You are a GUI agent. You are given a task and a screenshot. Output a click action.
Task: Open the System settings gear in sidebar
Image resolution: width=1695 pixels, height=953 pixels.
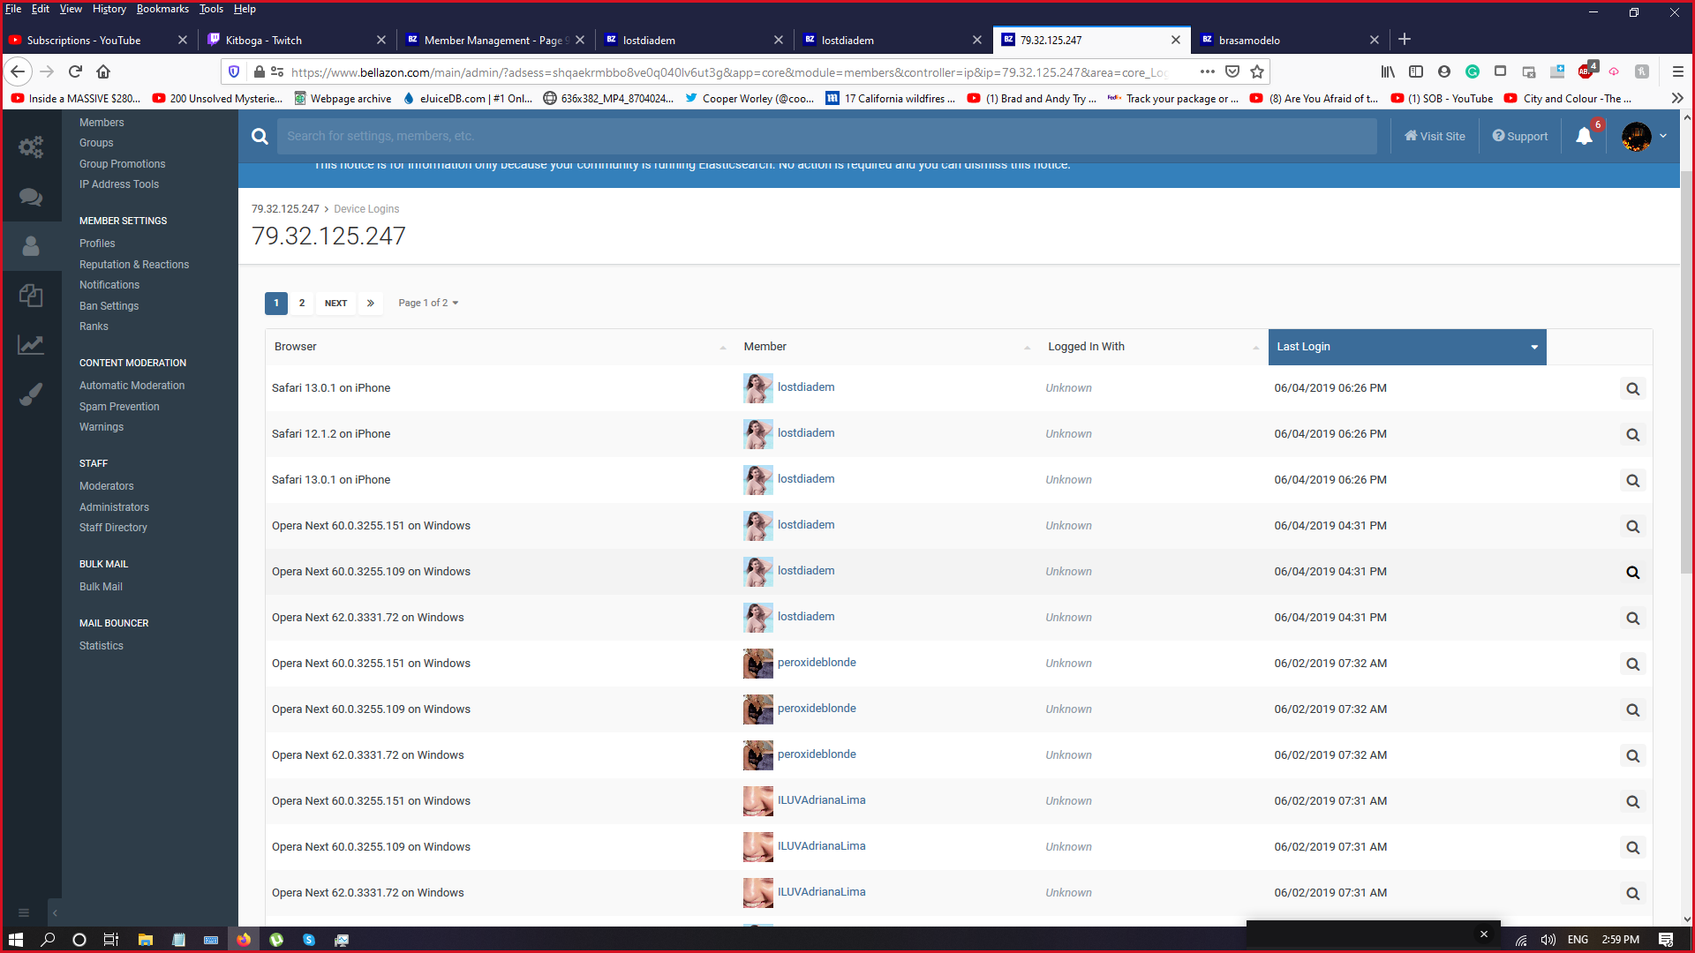pyautogui.click(x=31, y=146)
